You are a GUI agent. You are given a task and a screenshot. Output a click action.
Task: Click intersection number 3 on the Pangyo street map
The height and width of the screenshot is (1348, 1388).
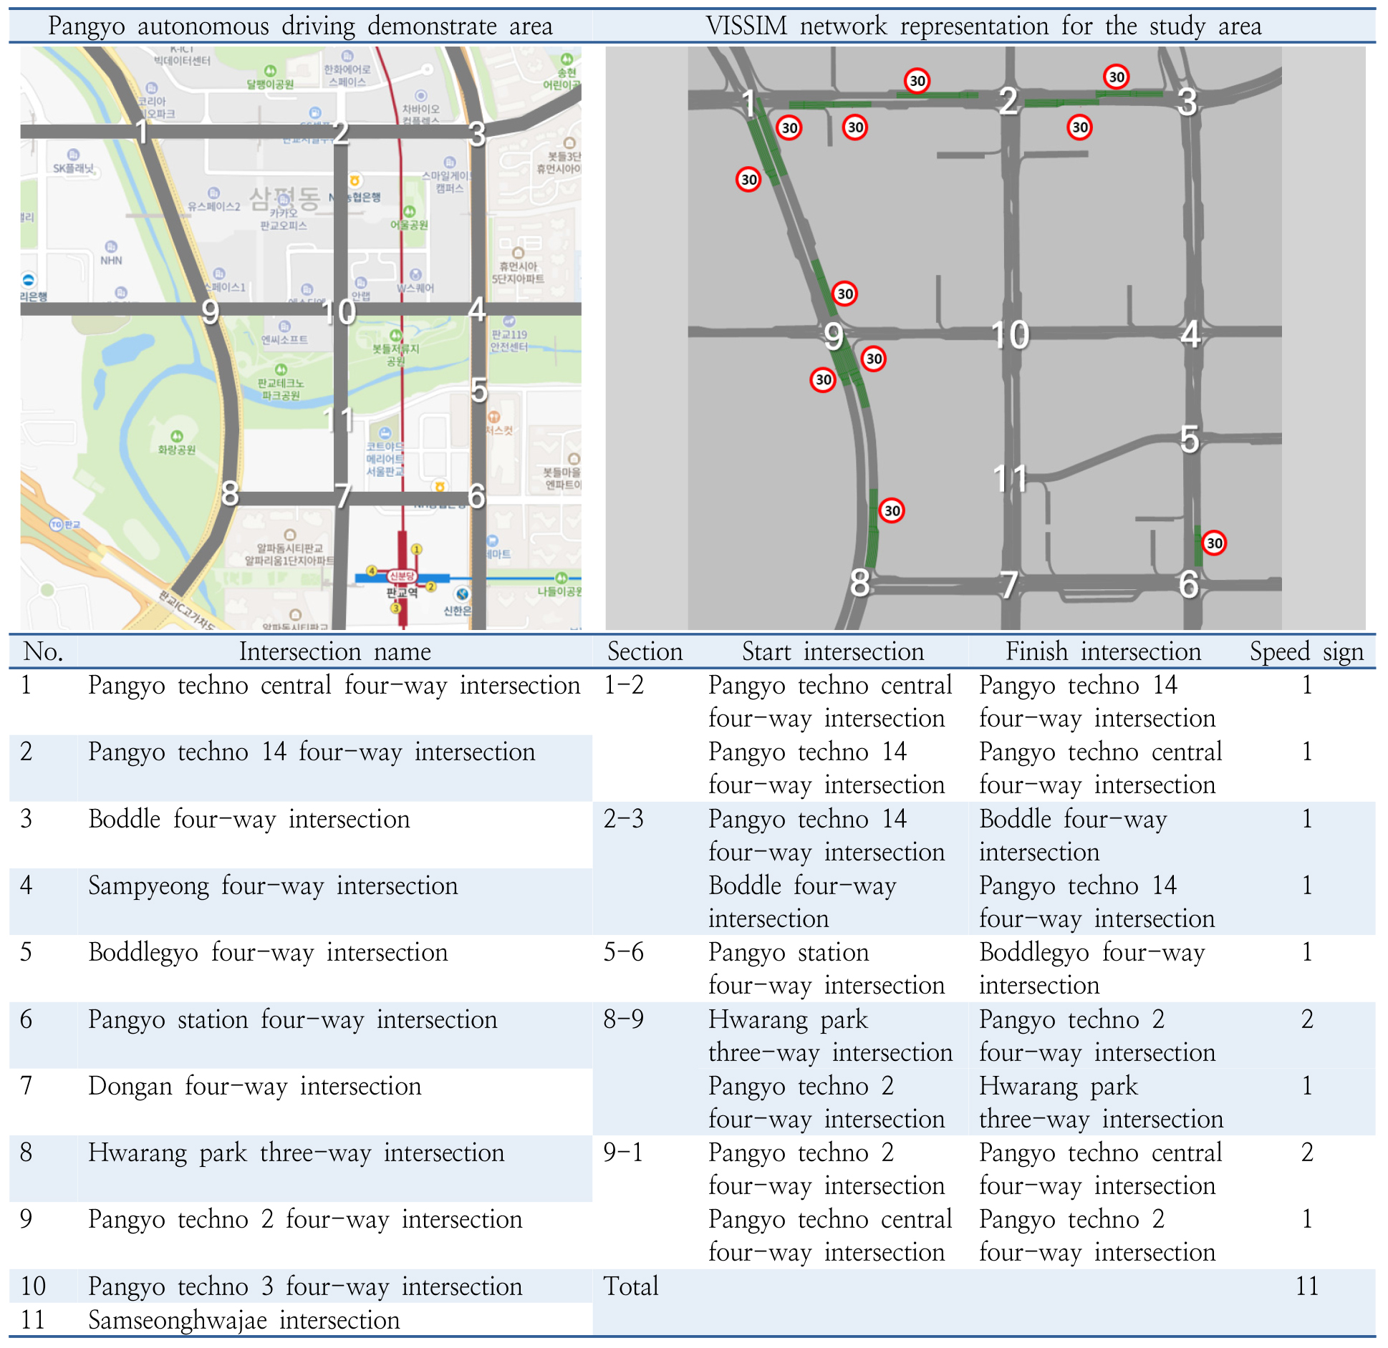click(477, 134)
